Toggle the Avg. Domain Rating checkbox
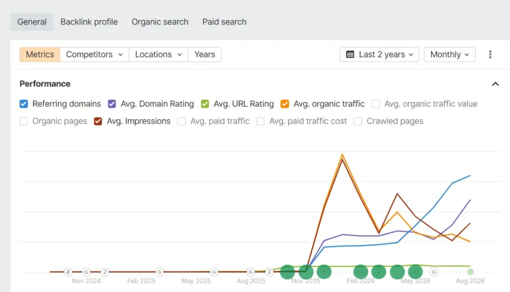This screenshot has height=292, width=510. click(x=112, y=104)
